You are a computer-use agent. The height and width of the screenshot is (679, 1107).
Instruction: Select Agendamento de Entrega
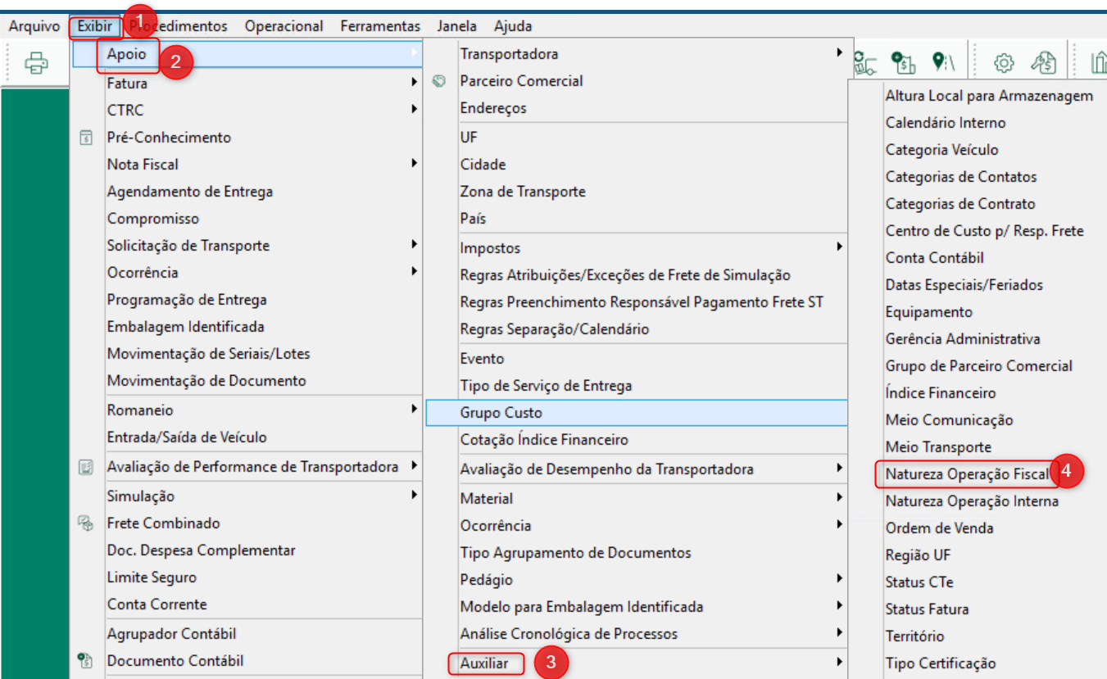[190, 192]
